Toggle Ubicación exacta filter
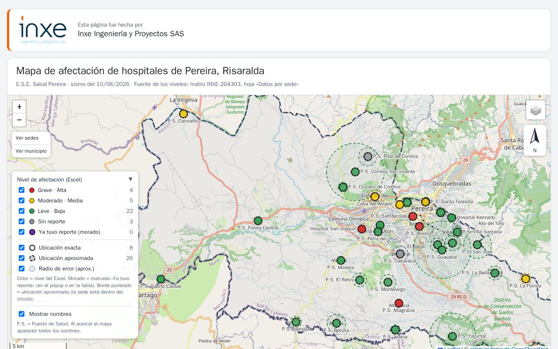558x349 pixels. click(x=21, y=248)
